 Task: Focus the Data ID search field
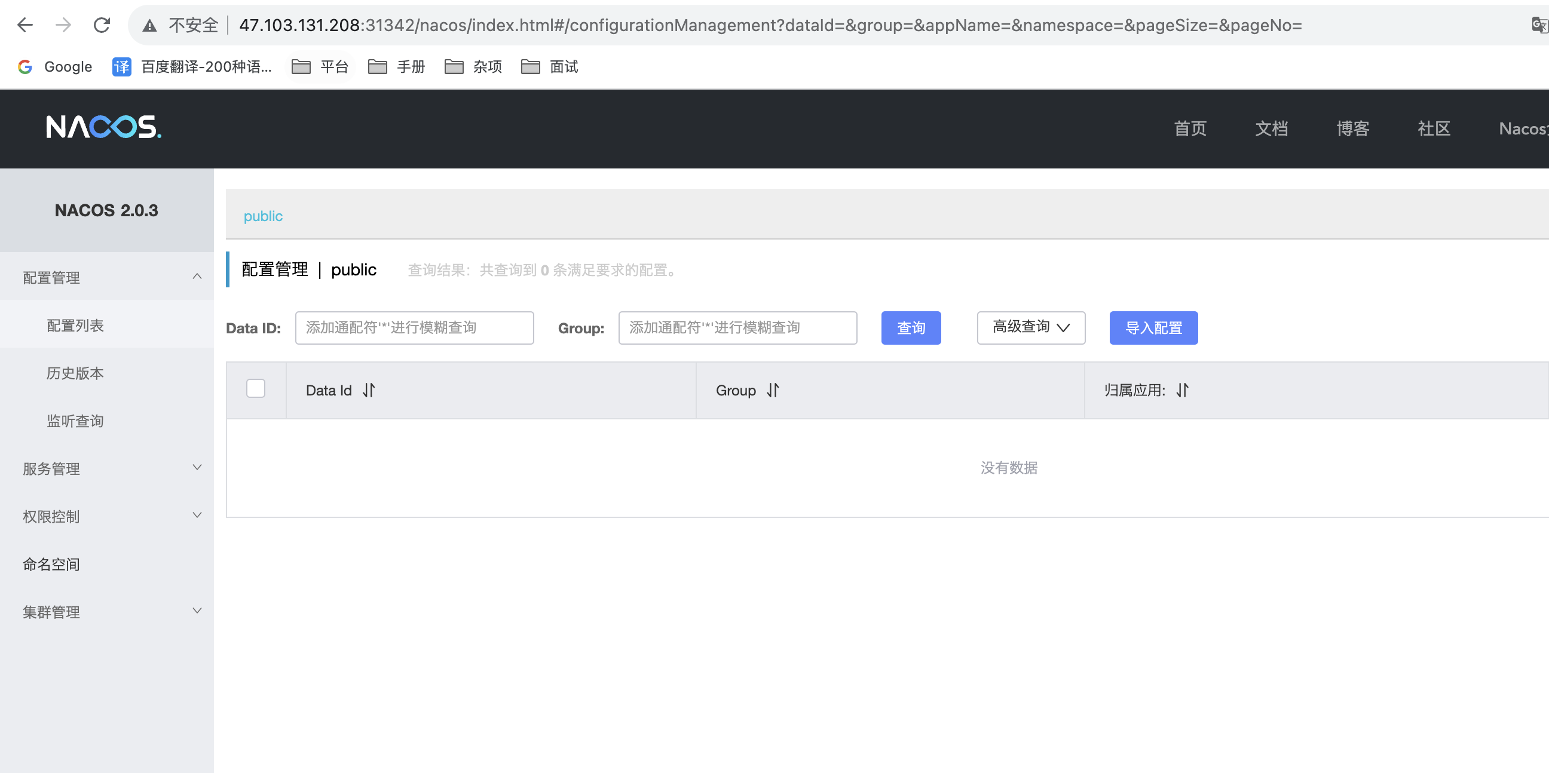[x=414, y=327]
